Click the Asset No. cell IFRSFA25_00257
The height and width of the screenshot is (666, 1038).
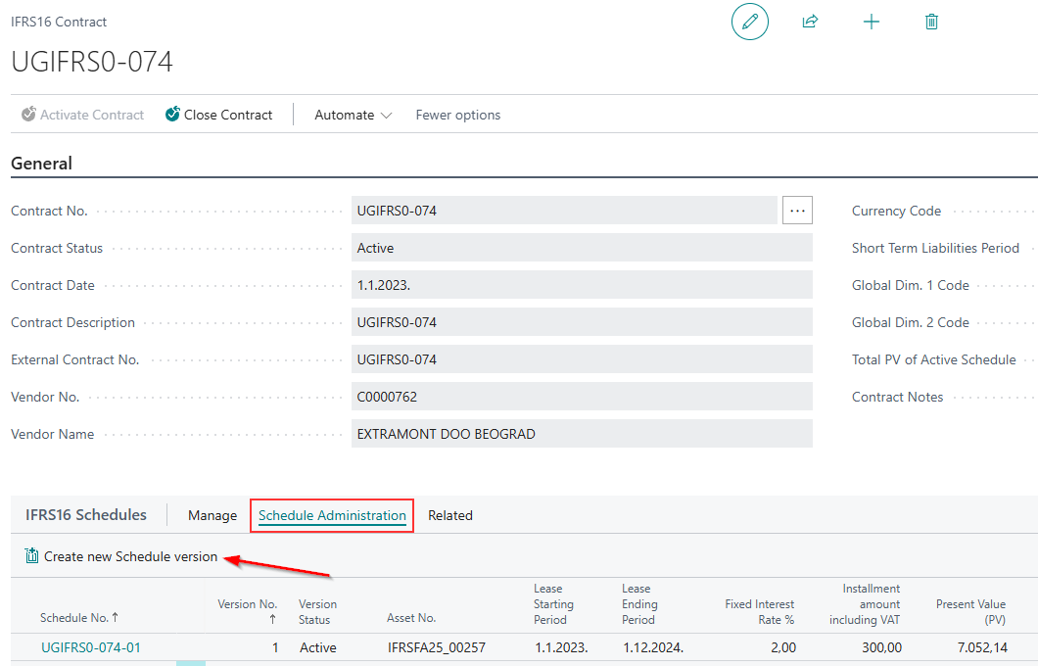tap(436, 647)
